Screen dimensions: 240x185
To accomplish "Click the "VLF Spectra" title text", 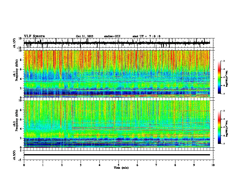I will [34, 36].
